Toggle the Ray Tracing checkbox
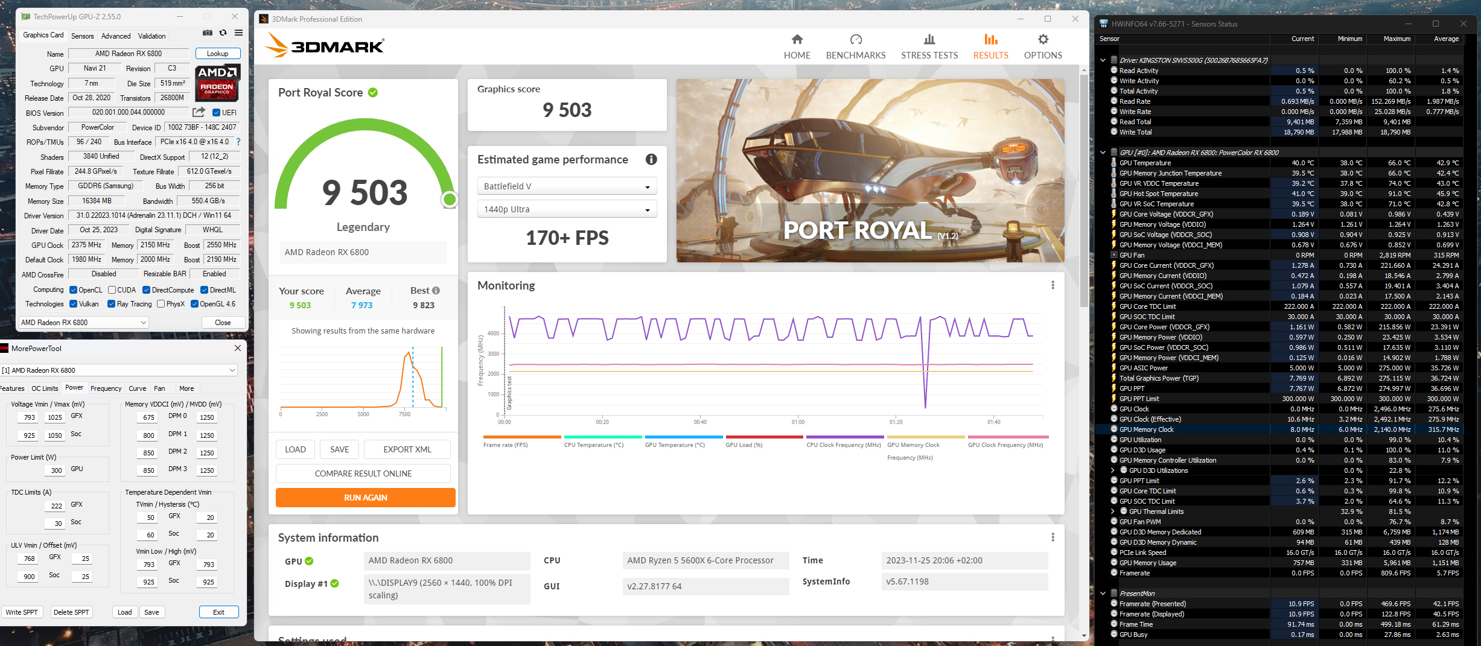This screenshot has width=1481, height=646. point(111,304)
